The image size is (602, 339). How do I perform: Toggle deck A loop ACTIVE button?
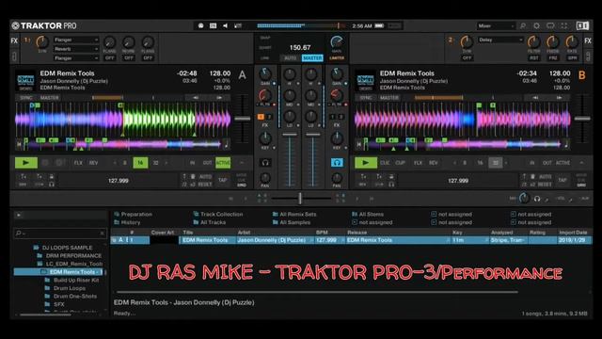[x=223, y=163]
